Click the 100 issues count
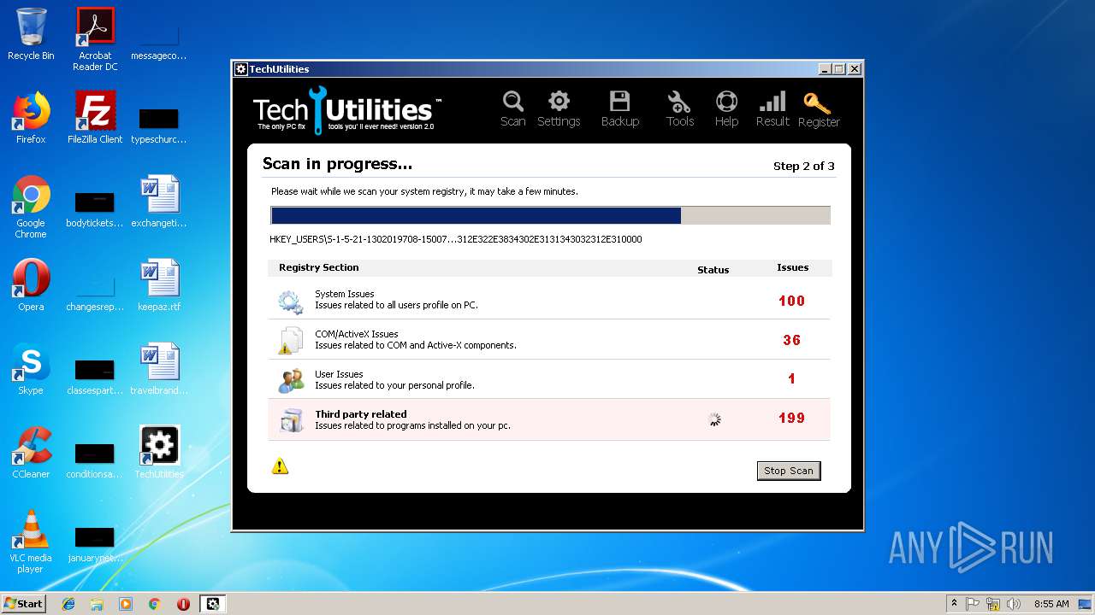 pyautogui.click(x=792, y=301)
